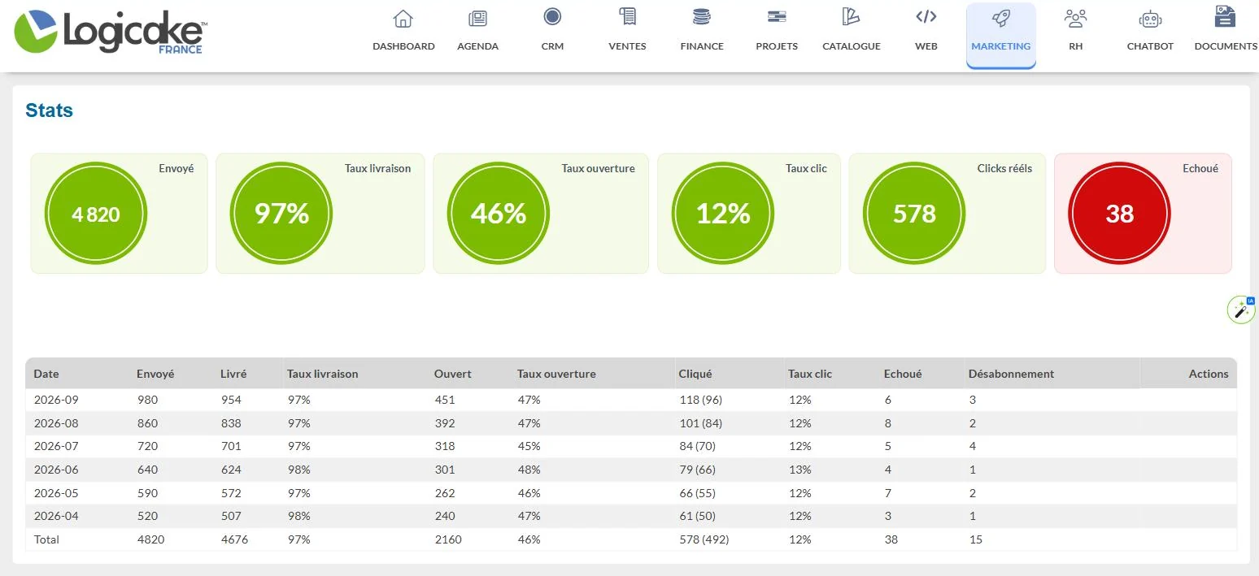Click the 451 ouvert value

(445, 400)
